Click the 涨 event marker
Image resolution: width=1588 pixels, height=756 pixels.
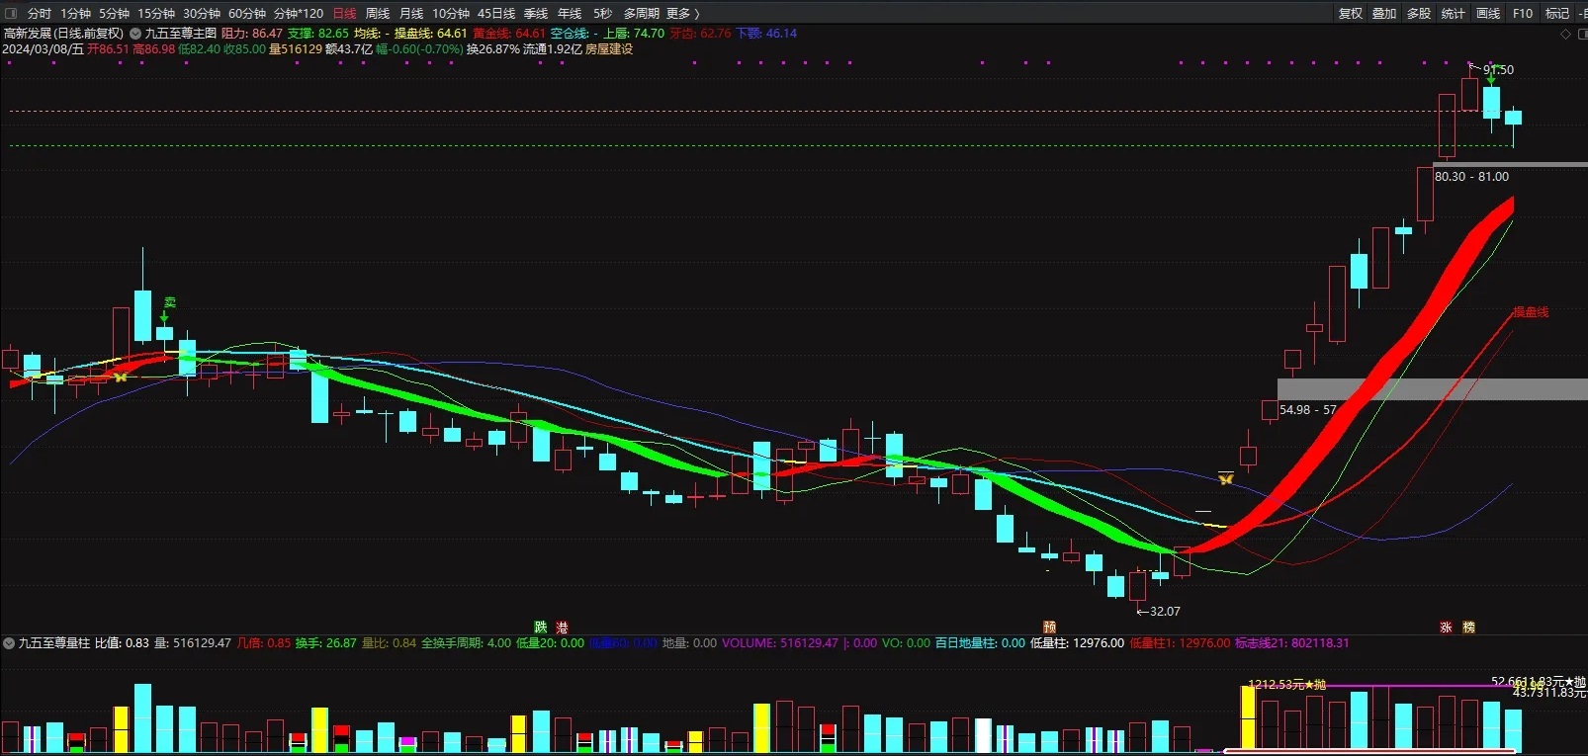point(1446,628)
